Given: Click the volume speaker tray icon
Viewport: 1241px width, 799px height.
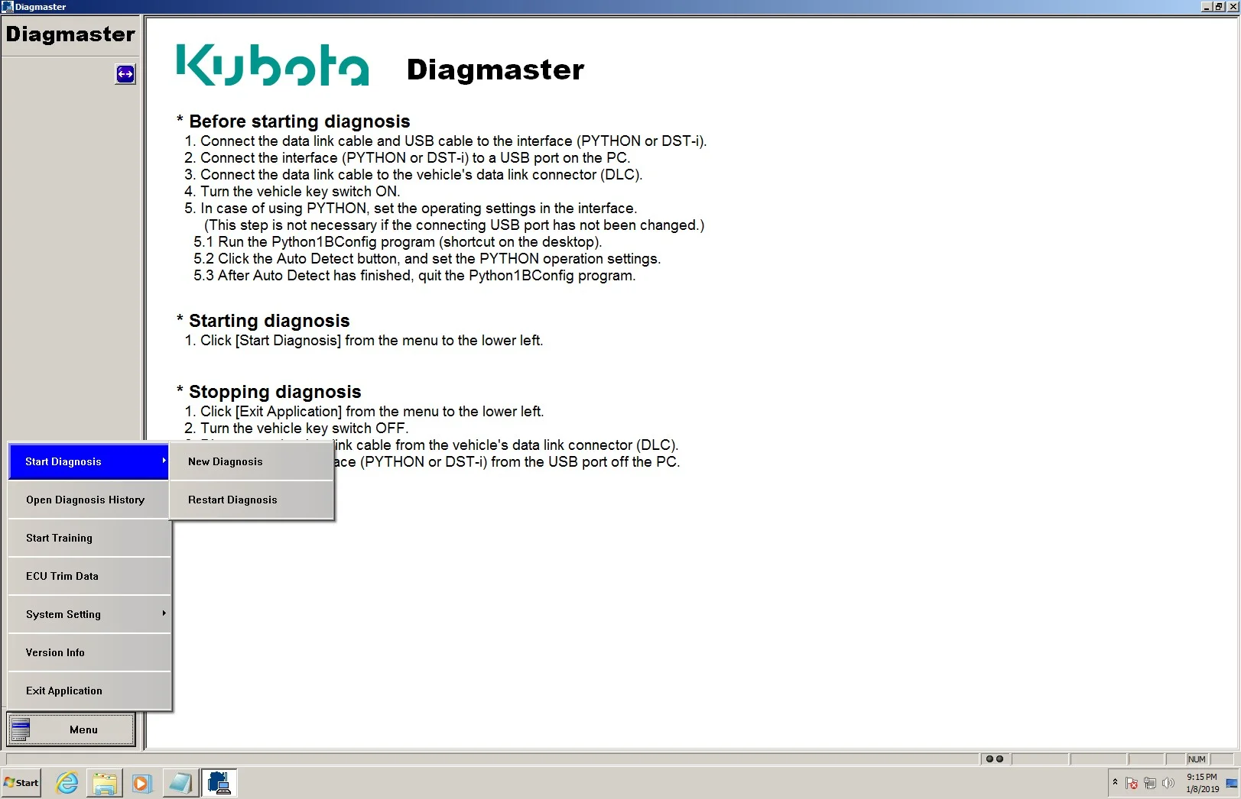Looking at the screenshot, I should 1168,783.
